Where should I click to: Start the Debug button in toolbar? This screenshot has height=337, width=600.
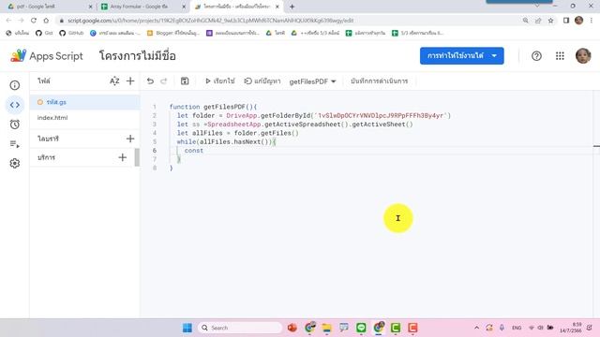[262, 81]
